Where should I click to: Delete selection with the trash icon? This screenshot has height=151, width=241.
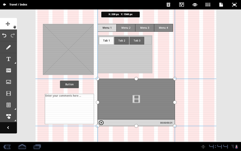[x=168, y=4]
